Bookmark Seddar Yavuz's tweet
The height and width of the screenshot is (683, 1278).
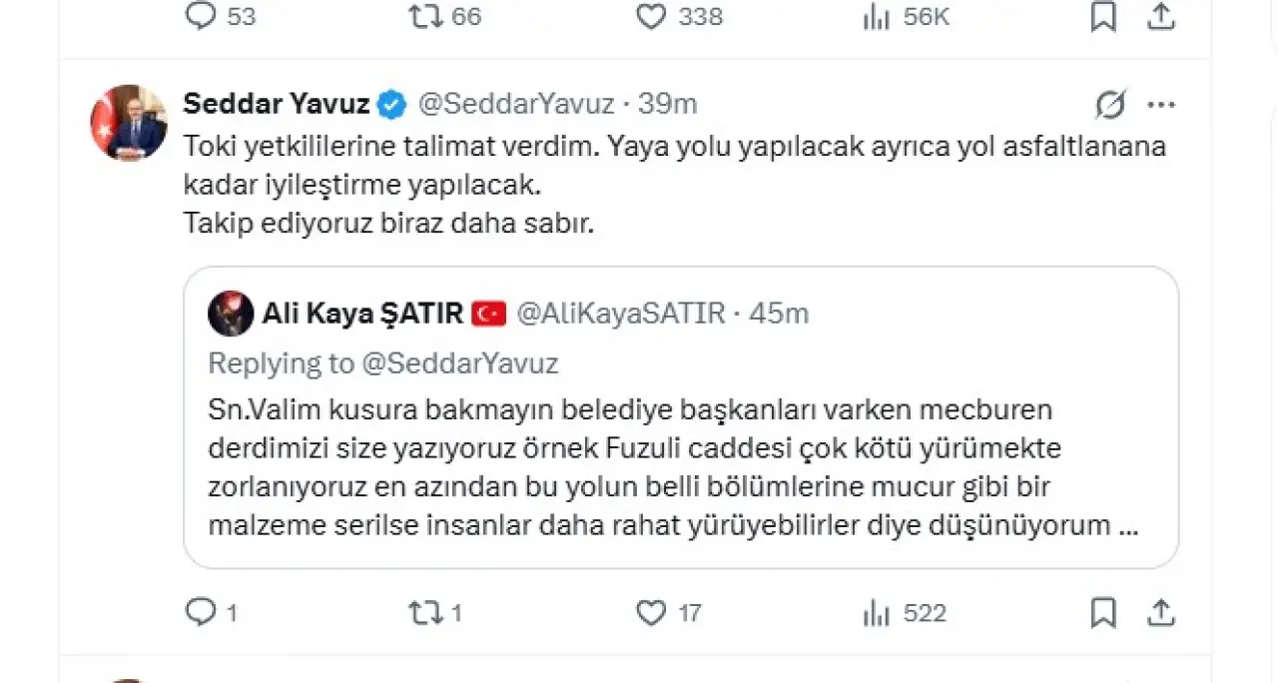[x=1103, y=612]
